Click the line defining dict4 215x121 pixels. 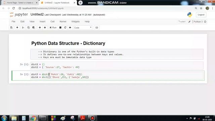[60, 77]
